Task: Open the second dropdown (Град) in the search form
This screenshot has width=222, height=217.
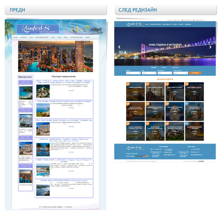Action: [149, 73]
